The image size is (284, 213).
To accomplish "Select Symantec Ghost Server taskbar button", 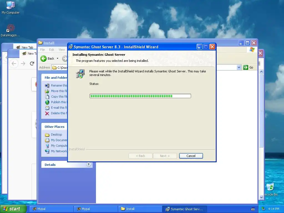I will coord(184,209).
